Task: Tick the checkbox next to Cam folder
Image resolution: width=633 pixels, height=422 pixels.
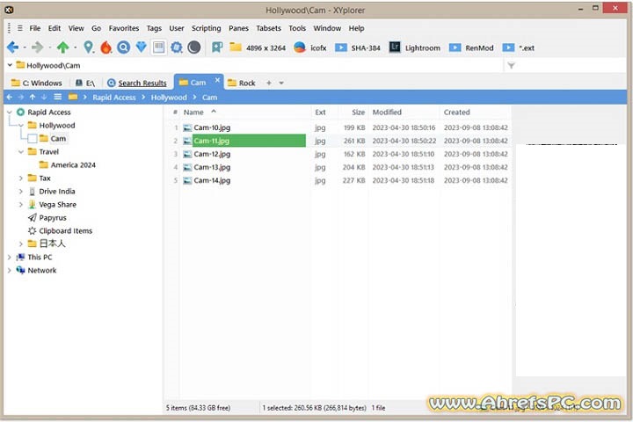Action: click(33, 139)
